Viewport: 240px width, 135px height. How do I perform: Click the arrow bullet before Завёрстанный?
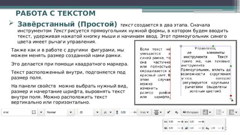(x=11, y=23)
